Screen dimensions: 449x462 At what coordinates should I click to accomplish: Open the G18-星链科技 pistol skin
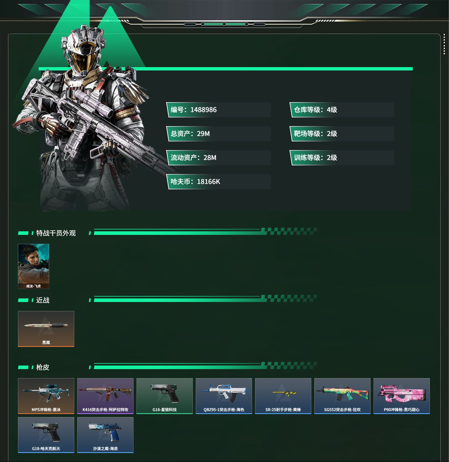pos(165,396)
